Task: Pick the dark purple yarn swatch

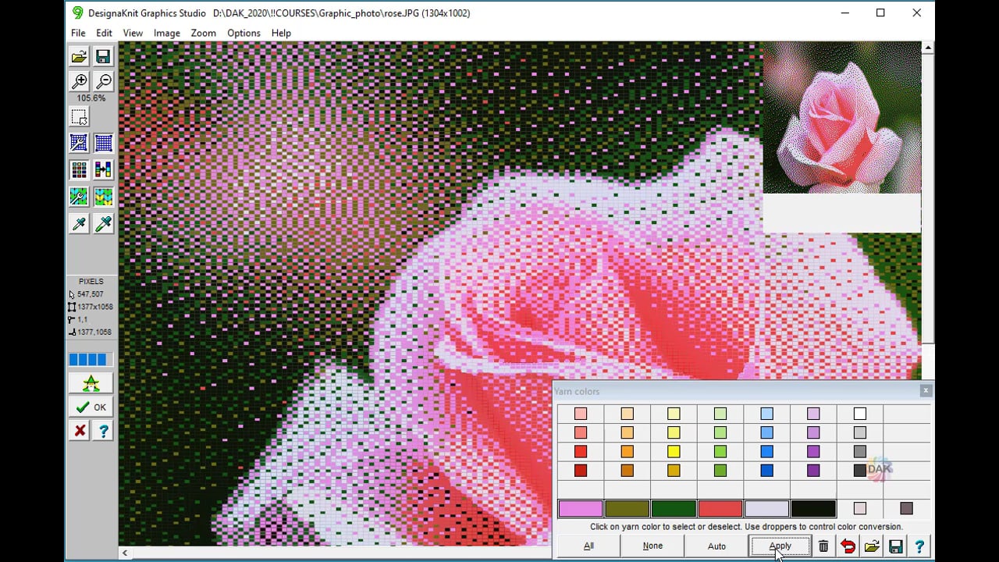Action: 813,471
